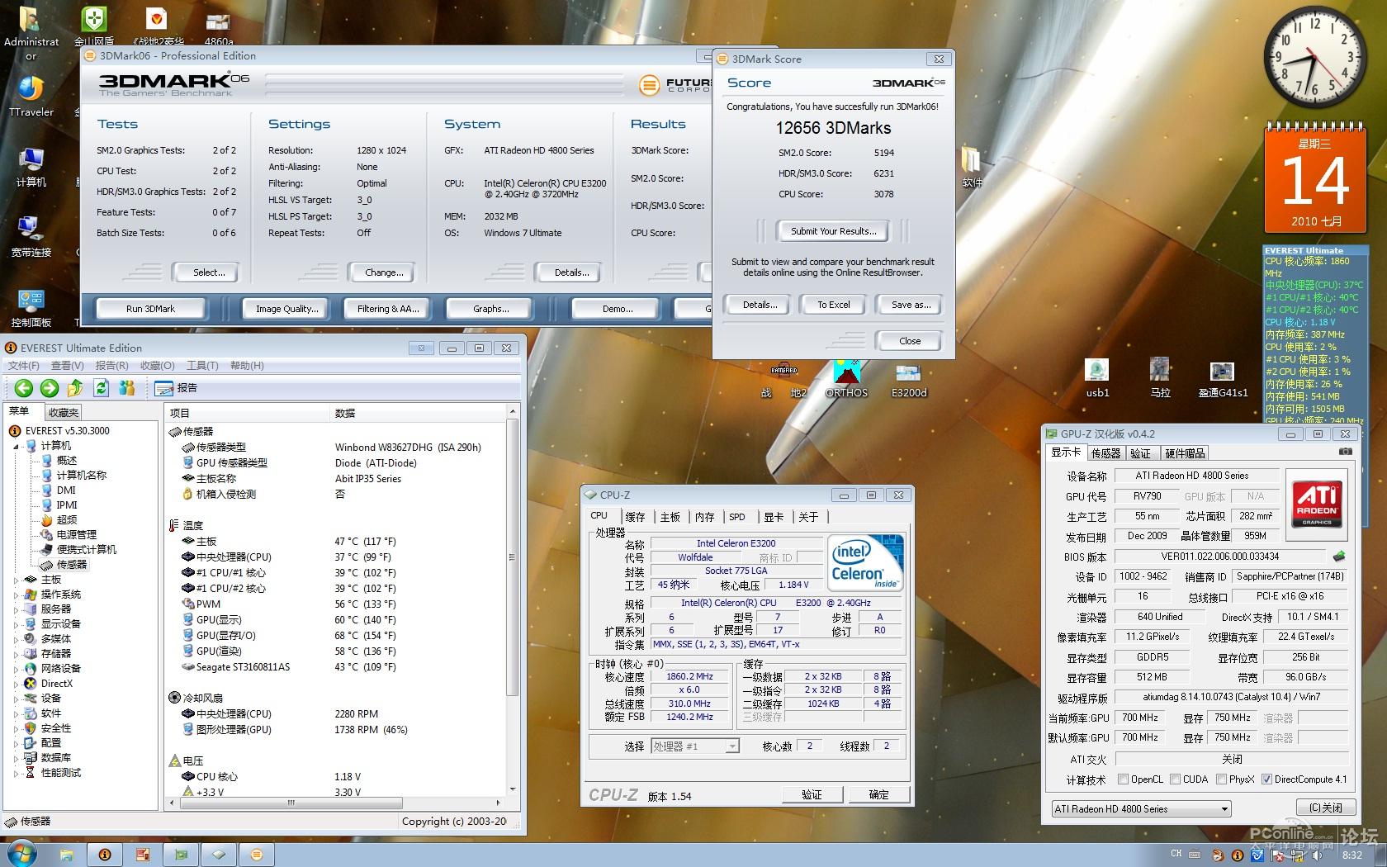Open 宽带连接 desktop icon
Viewport: 1387px width, 867px height.
coord(31,238)
